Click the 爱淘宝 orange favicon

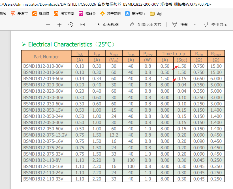13,14
